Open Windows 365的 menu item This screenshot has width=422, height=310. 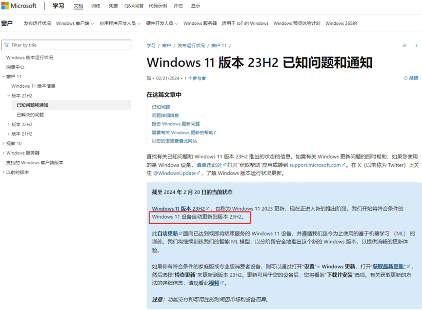point(341,23)
